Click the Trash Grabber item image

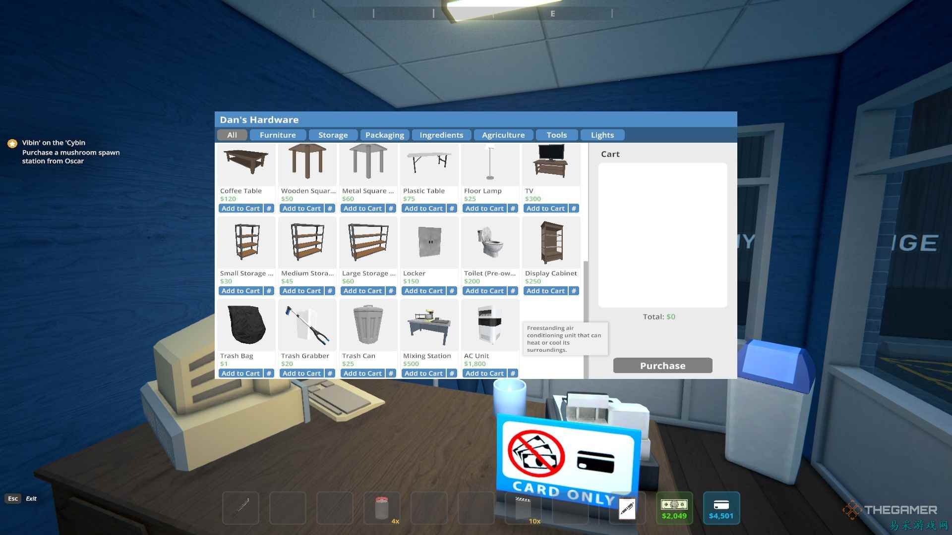coord(307,325)
